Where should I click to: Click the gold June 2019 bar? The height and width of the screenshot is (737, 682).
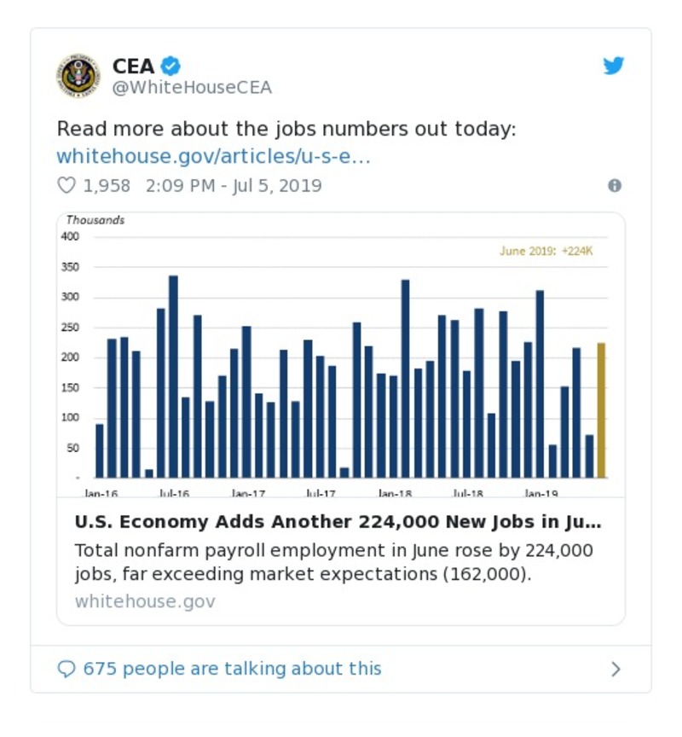[x=601, y=409]
